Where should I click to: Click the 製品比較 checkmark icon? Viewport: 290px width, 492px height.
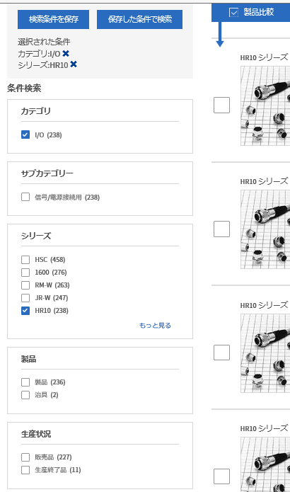point(233,12)
